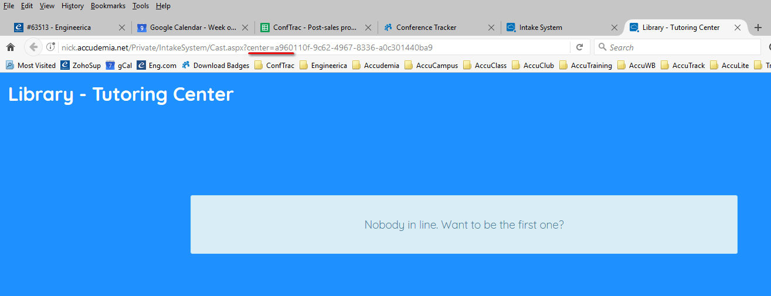Open the Bookmarks menu
This screenshot has width=771, height=296.
[x=108, y=6]
